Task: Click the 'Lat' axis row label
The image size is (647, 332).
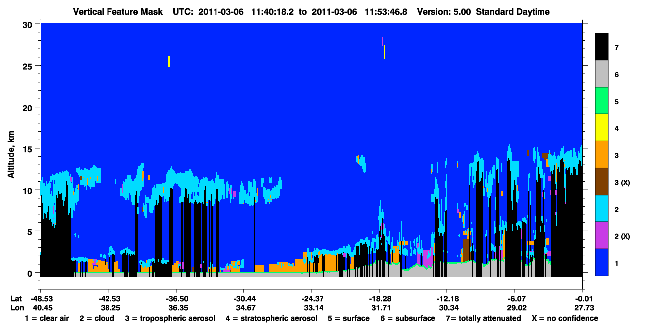Action: [x=16, y=298]
